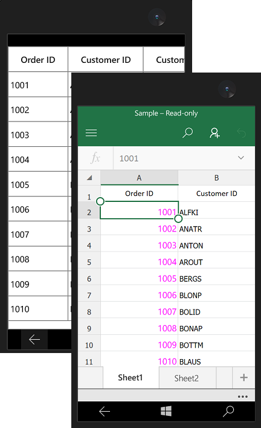Tap the 1001 row in rear grid

38,85
